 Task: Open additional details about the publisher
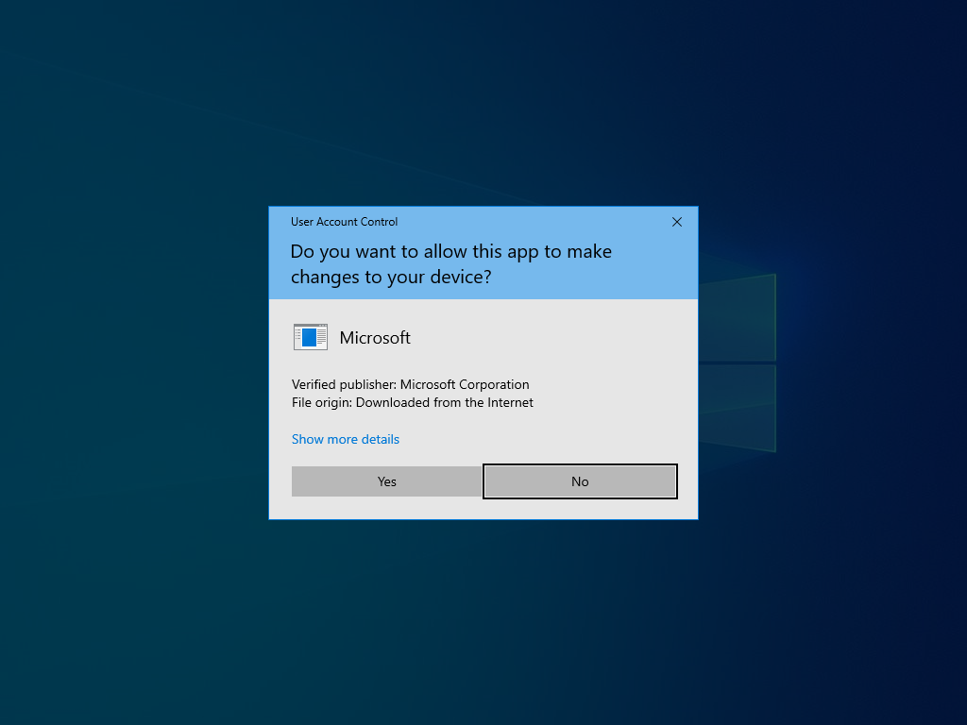tap(345, 439)
